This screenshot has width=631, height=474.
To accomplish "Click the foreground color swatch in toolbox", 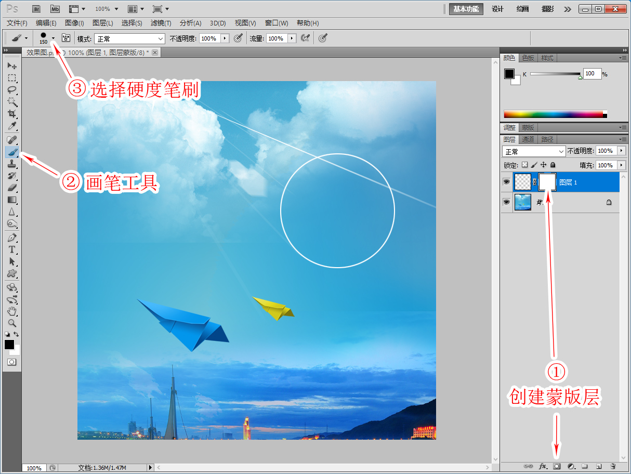I will (x=9, y=345).
